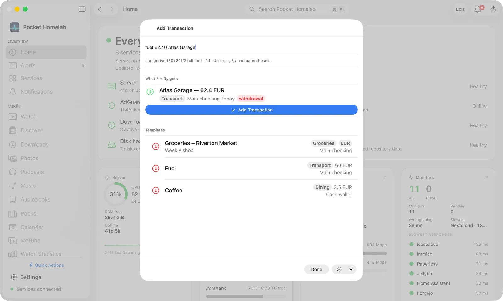Click the Transport tag in preview

tap(172, 99)
